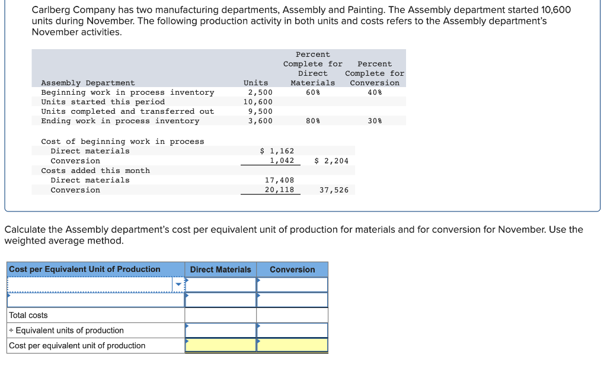Click the Conversion input cell in the first row
607x369 pixels.
point(291,284)
